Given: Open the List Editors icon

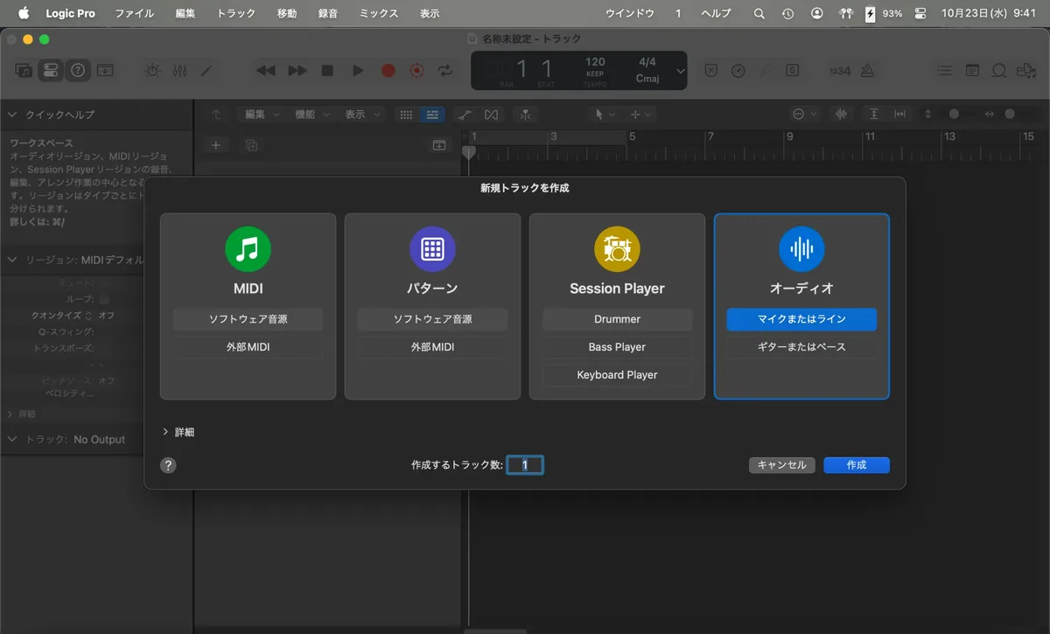Looking at the screenshot, I should pyautogui.click(x=944, y=71).
